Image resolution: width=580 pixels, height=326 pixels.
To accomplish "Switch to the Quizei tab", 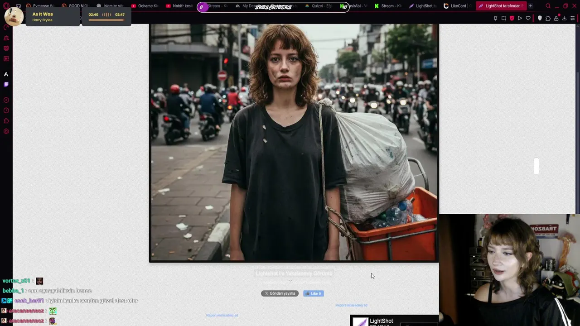I will tap(319, 6).
